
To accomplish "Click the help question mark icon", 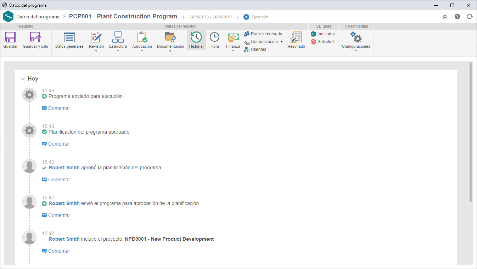I will [x=458, y=17].
